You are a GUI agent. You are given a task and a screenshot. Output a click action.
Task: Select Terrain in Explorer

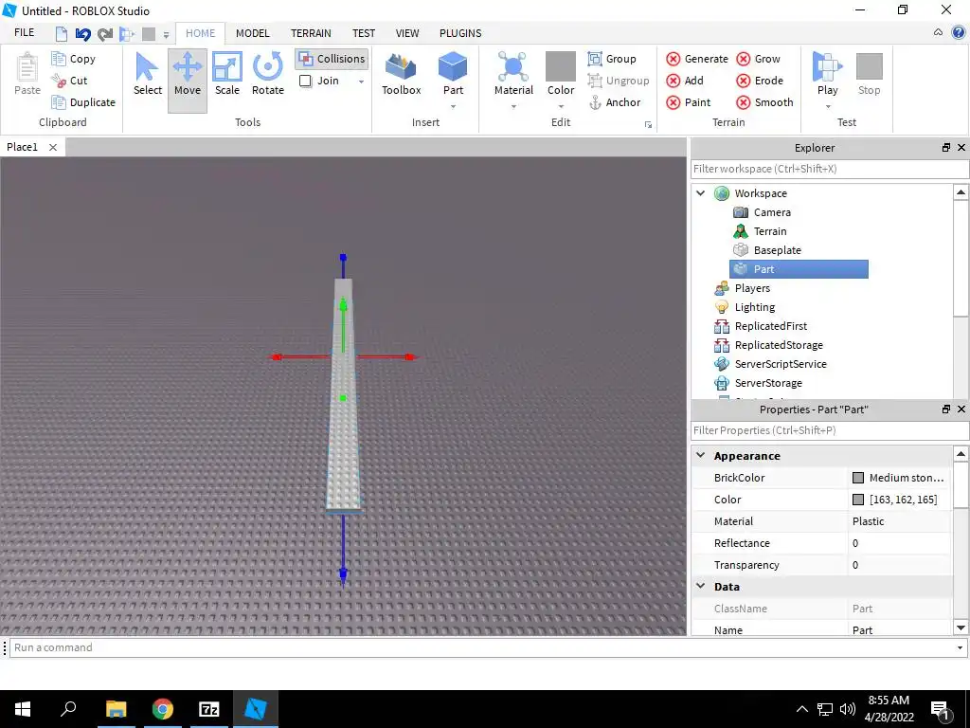(760, 231)
